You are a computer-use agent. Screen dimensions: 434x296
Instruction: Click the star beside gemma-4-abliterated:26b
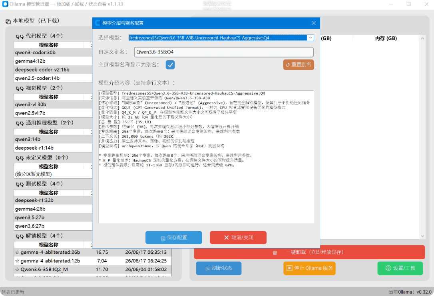pos(17,253)
